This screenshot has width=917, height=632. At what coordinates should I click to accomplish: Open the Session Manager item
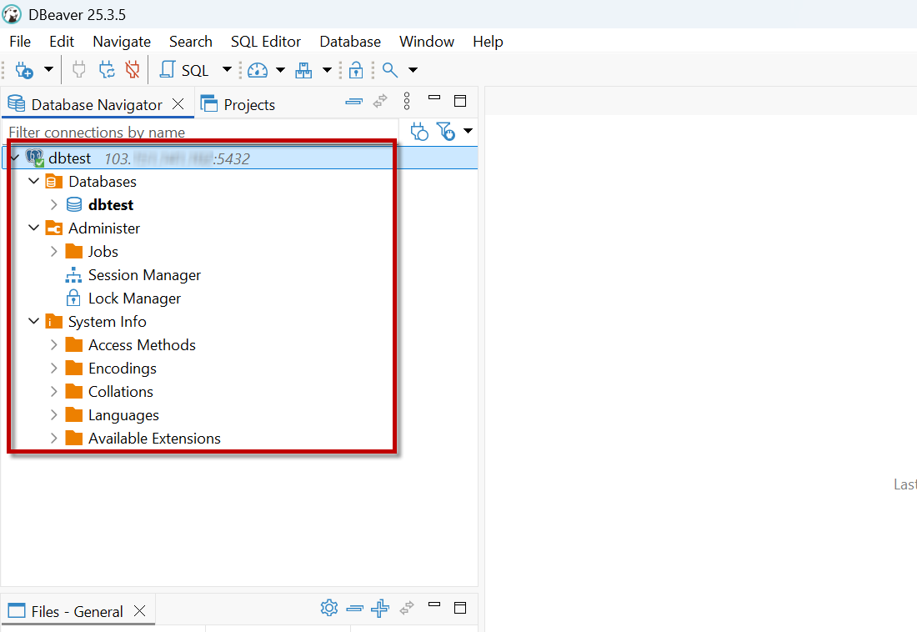[144, 275]
